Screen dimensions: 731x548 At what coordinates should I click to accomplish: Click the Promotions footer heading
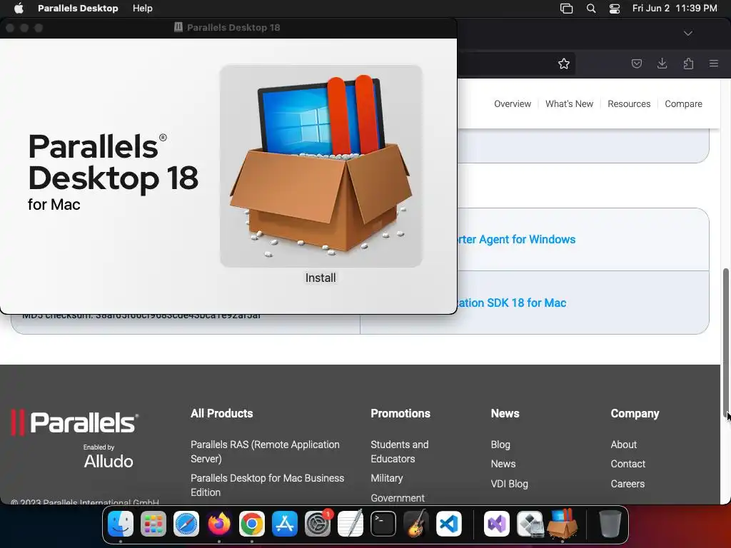(x=400, y=413)
